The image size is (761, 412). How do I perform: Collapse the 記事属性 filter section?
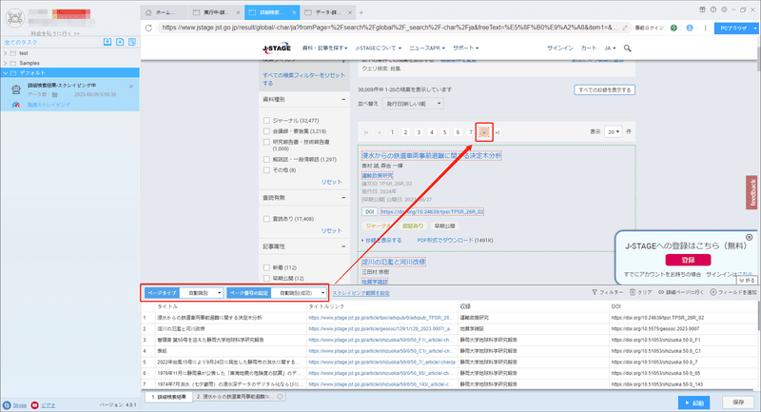(343, 246)
